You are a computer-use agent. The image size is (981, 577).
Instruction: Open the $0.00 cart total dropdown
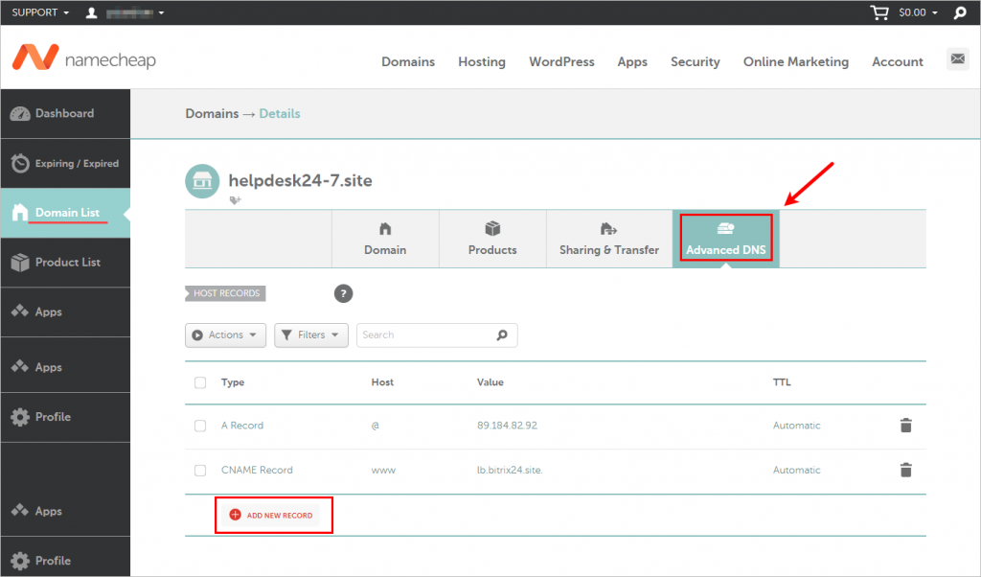click(918, 12)
